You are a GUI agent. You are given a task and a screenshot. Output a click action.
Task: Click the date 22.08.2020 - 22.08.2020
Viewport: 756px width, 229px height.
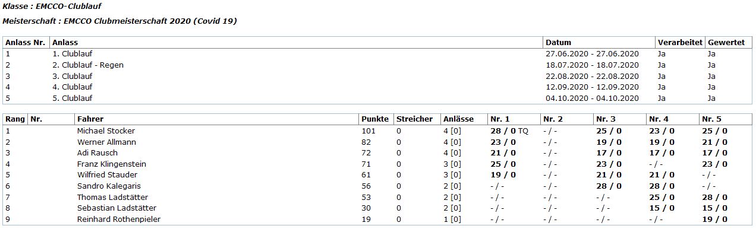[592, 77]
